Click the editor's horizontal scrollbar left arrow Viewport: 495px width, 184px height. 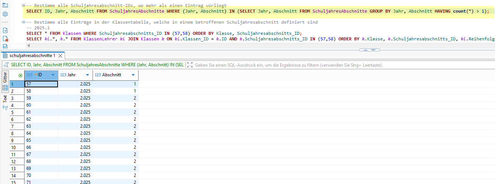click(x=28, y=46)
